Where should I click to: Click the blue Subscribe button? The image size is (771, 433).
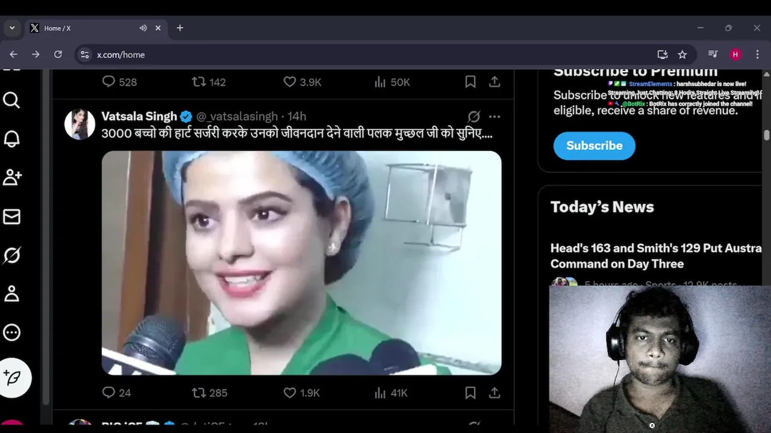click(x=594, y=146)
